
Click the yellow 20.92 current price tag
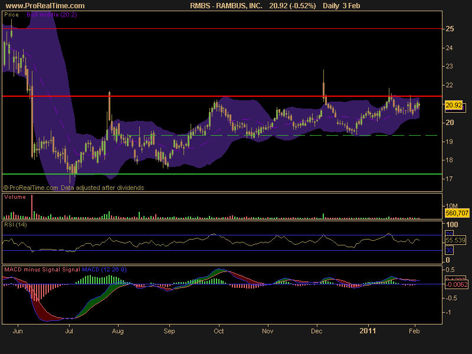pyautogui.click(x=454, y=105)
